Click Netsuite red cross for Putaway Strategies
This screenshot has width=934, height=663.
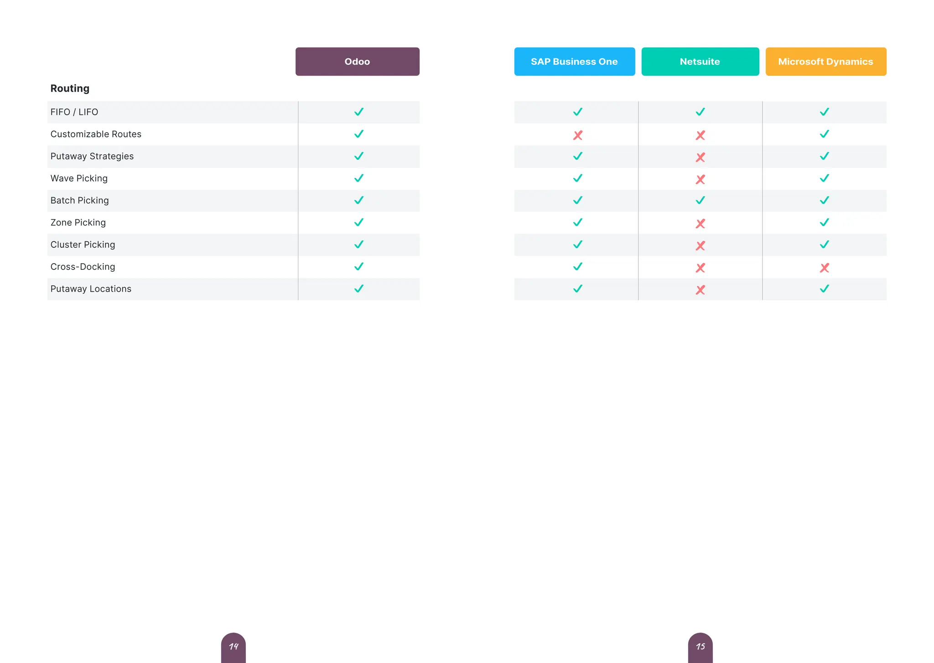point(700,157)
